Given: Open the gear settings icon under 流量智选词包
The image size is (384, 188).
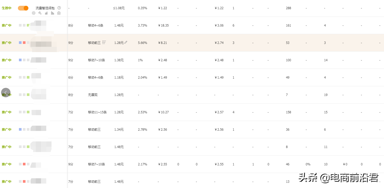Looking at the screenshot, I should [34, 13].
